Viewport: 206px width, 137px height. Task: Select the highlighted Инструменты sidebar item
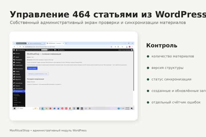[19, 91]
